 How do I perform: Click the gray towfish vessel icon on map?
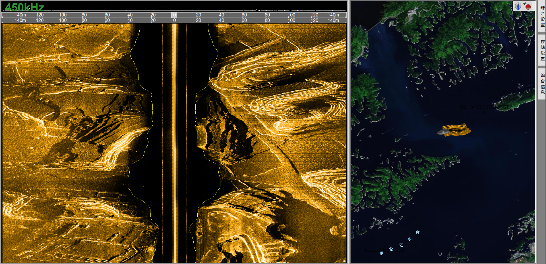click(442, 132)
